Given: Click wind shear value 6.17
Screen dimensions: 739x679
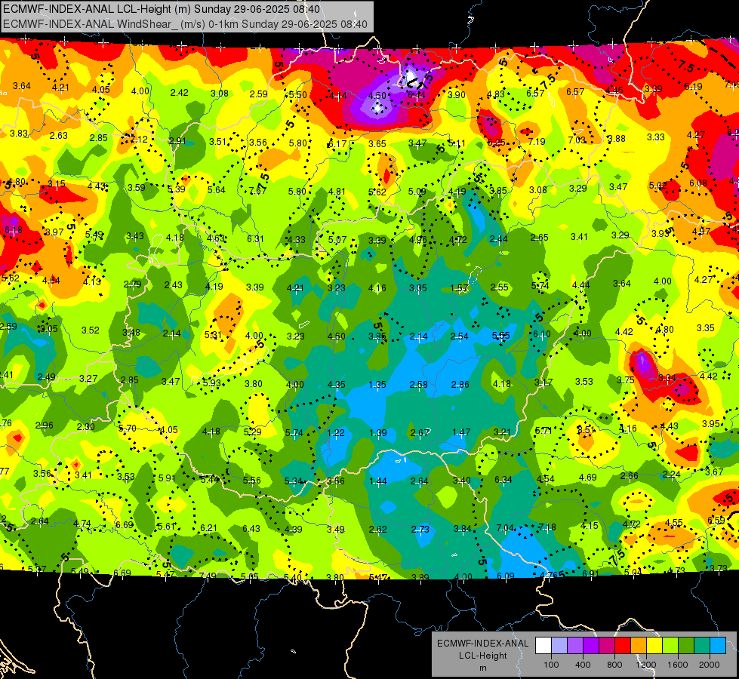Looking at the screenshot, I should pos(337,143).
